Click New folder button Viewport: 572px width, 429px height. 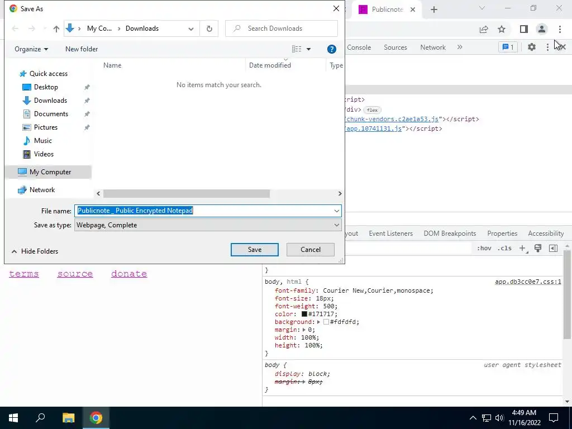82,49
